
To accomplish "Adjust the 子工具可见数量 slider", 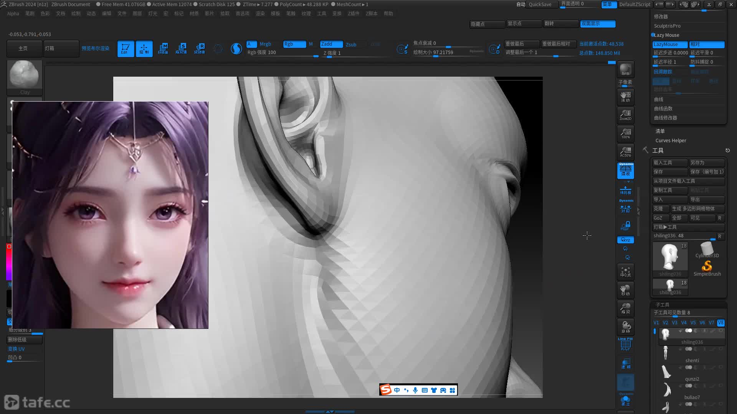I will pyautogui.click(x=688, y=313).
